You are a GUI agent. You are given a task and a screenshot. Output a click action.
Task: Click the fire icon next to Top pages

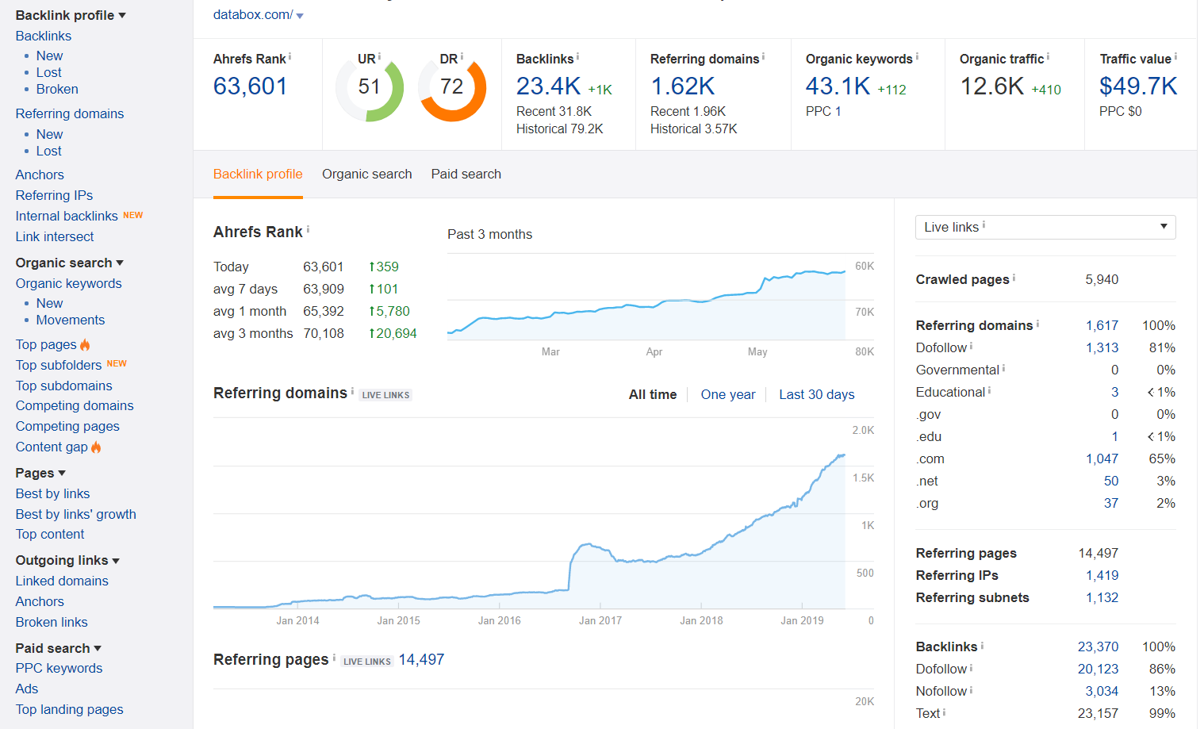[x=85, y=345]
